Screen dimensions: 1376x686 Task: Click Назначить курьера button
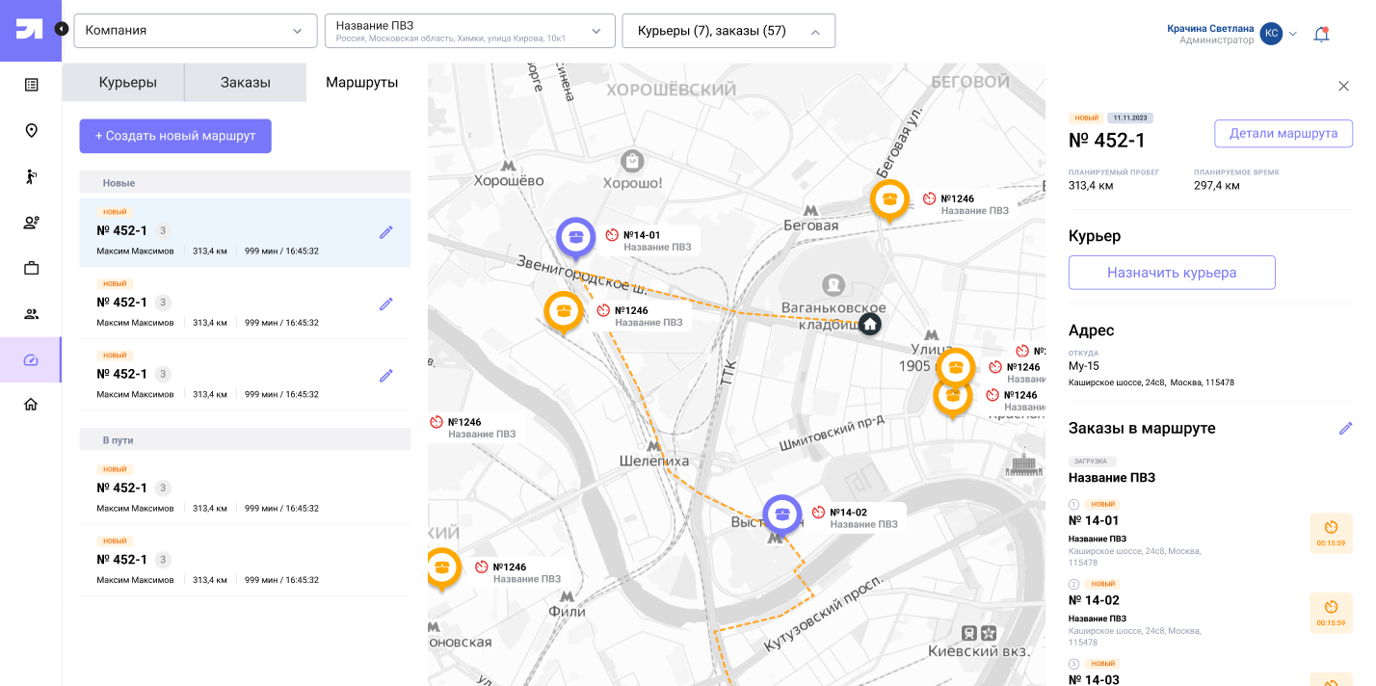coord(1172,273)
